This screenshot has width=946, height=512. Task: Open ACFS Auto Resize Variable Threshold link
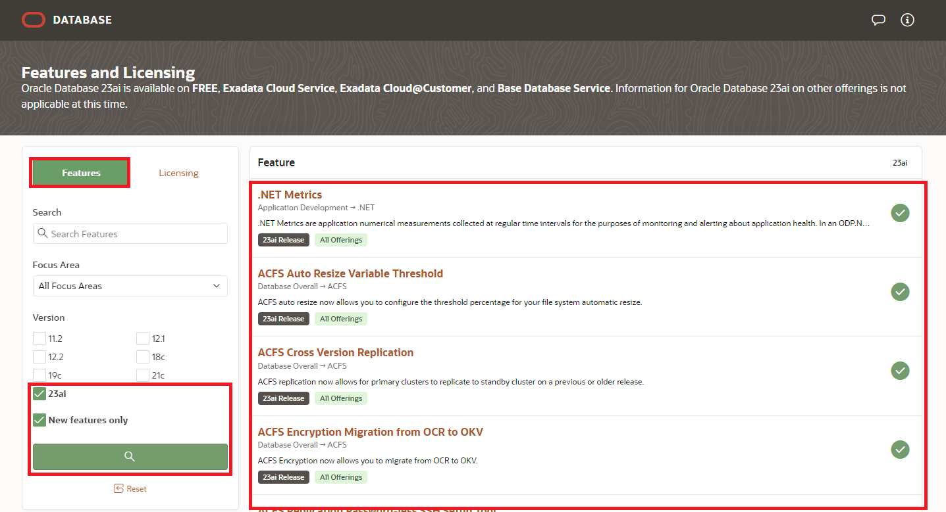point(350,273)
